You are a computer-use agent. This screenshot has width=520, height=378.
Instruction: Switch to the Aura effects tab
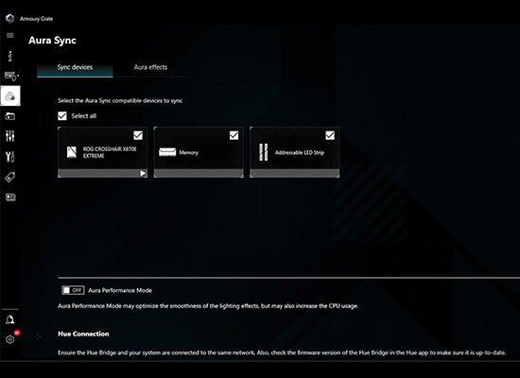[150, 67]
